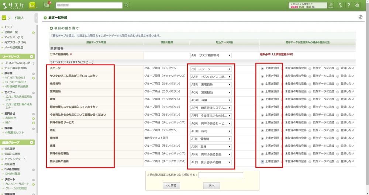This screenshot has width=369, height=195.
Task: Open the A列 サスケ顧客番号 dropdown
Action: coord(211,56)
